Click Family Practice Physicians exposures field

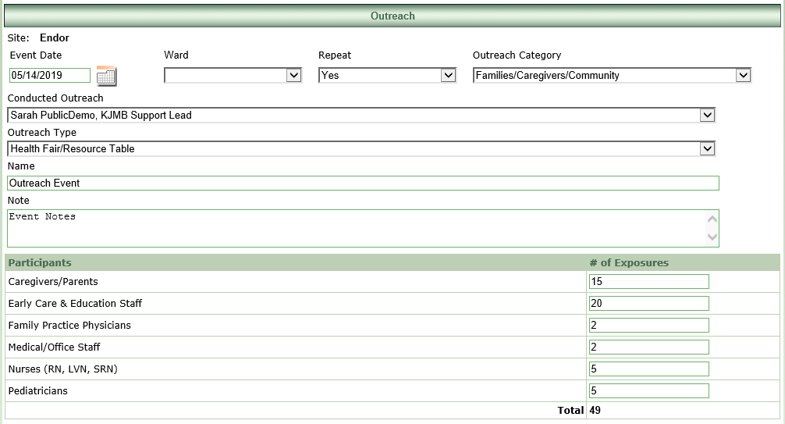(x=648, y=326)
